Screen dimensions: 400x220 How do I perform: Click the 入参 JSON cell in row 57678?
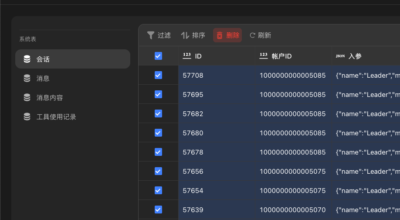pos(366,152)
